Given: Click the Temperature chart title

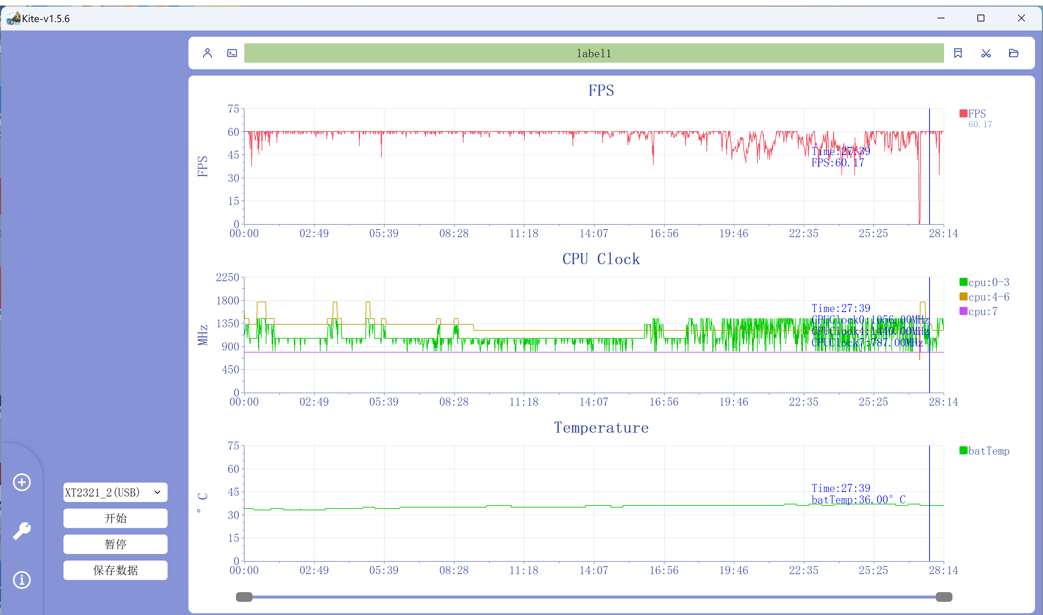Looking at the screenshot, I should click(x=601, y=428).
